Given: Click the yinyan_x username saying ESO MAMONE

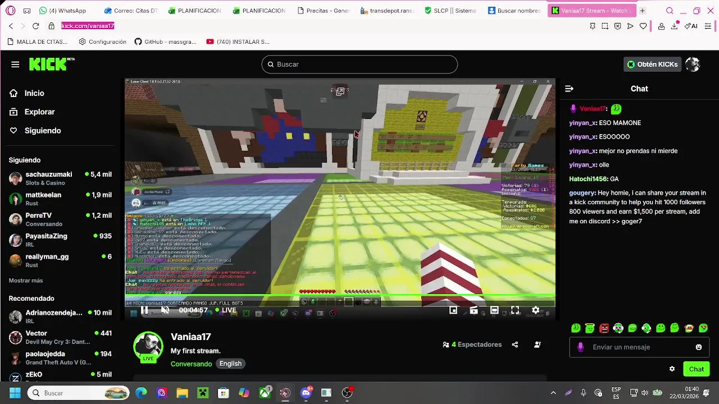Looking at the screenshot, I should 583,123.
